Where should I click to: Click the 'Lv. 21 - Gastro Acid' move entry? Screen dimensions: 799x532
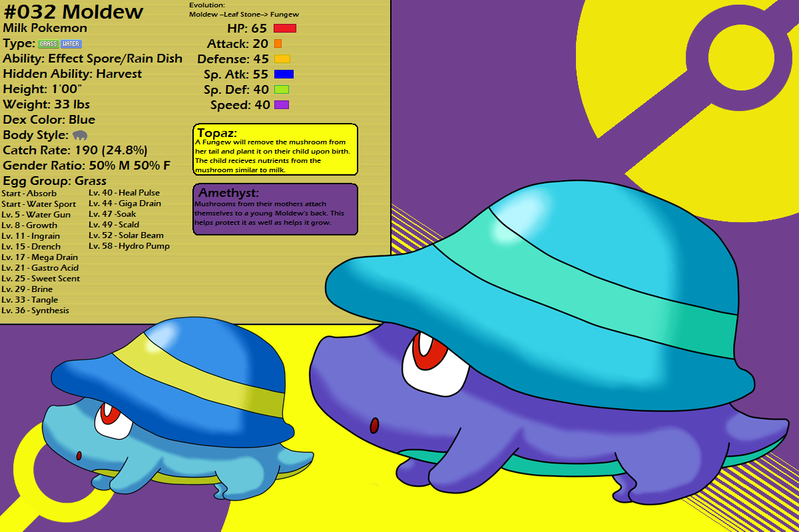pyautogui.click(x=40, y=267)
